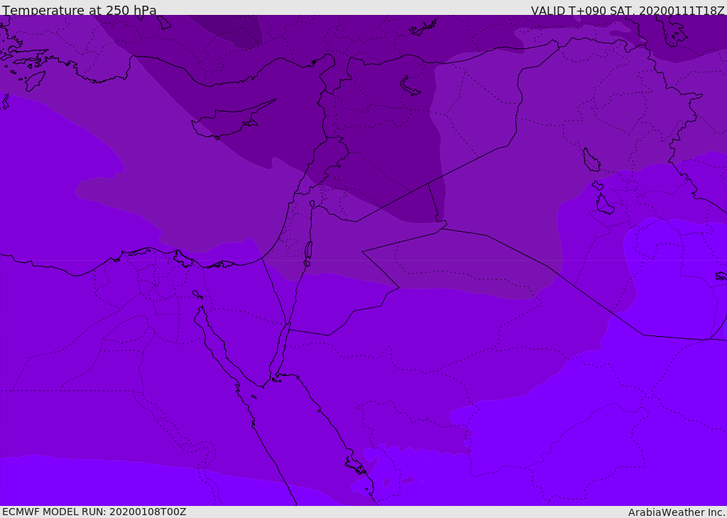Click the 'ArabiaWeather Inc' credit text

[x=677, y=512]
